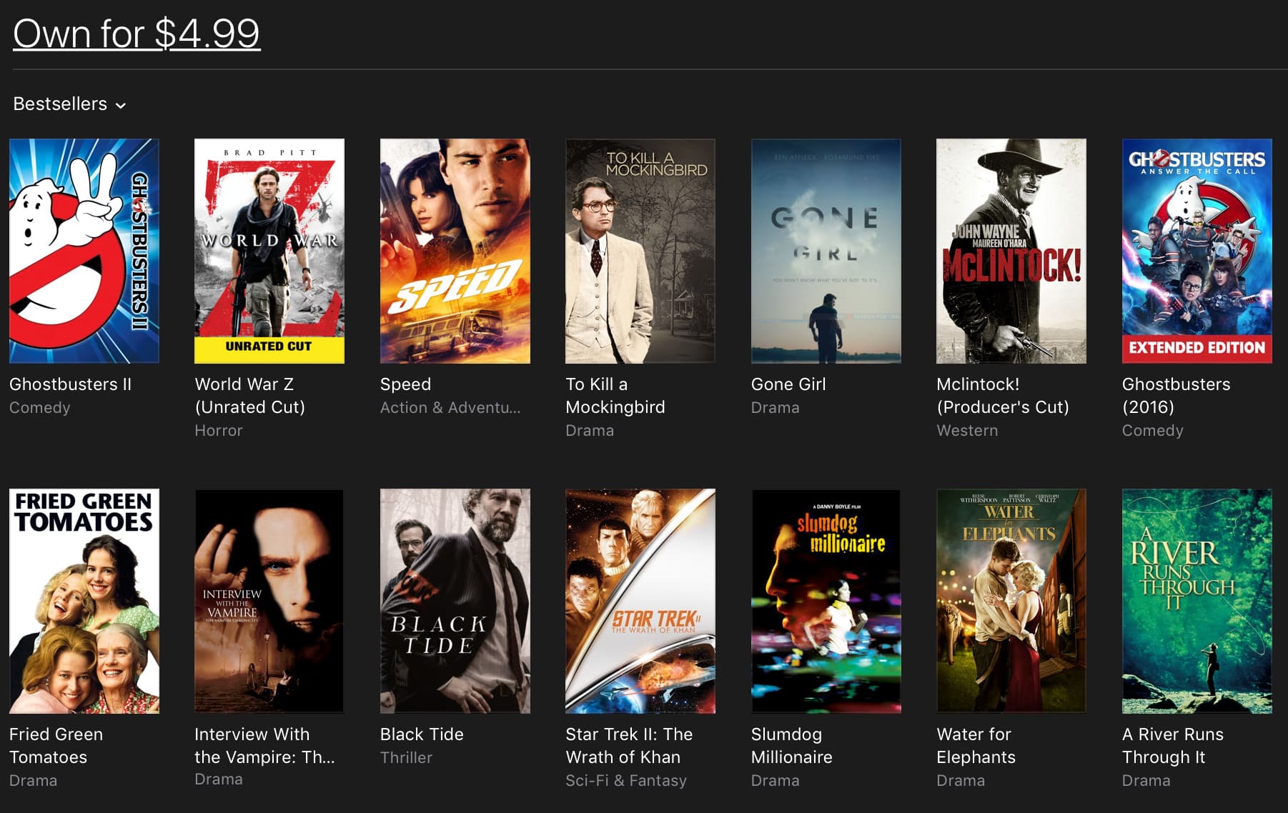
Task: Click 'Horror' genre under World War Z
Action: point(219,431)
